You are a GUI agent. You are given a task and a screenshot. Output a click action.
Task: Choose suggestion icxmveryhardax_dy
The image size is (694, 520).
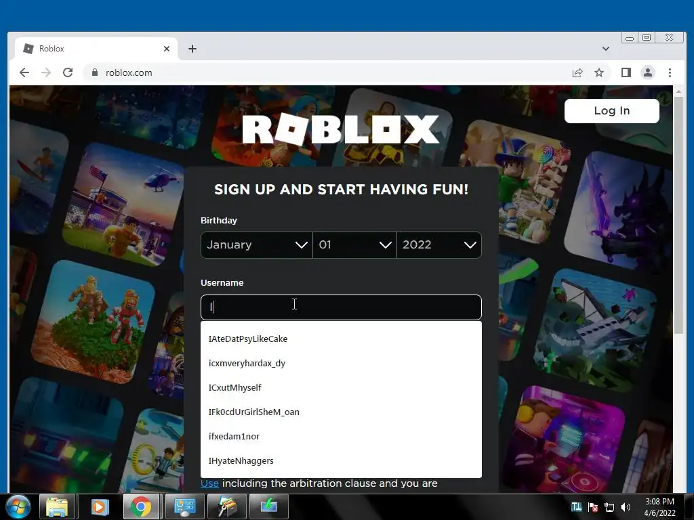click(x=341, y=363)
